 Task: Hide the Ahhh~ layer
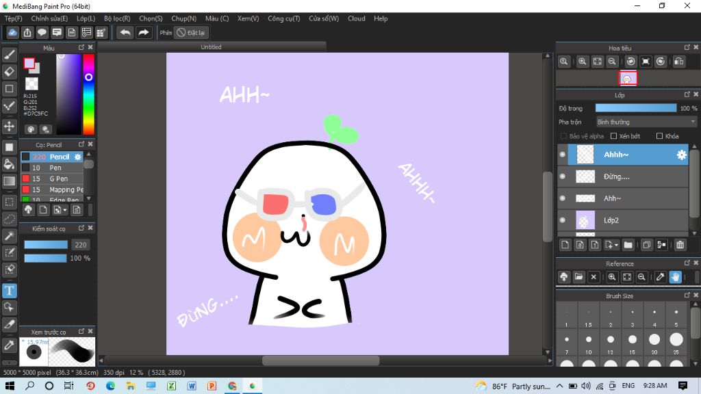coord(563,155)
